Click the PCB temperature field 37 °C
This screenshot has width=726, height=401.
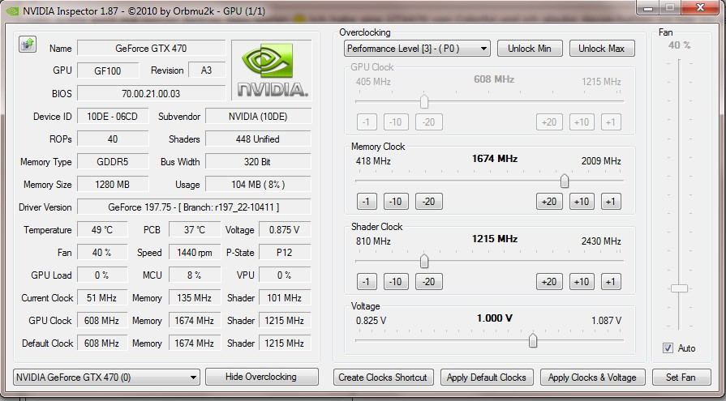pos(195,230)
